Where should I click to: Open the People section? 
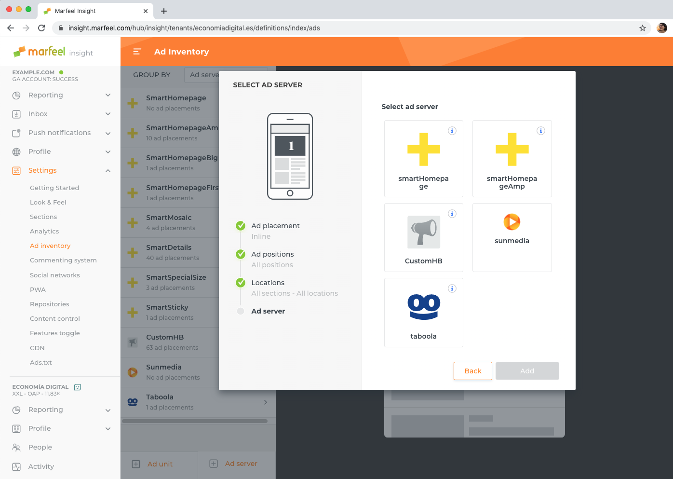40,448
